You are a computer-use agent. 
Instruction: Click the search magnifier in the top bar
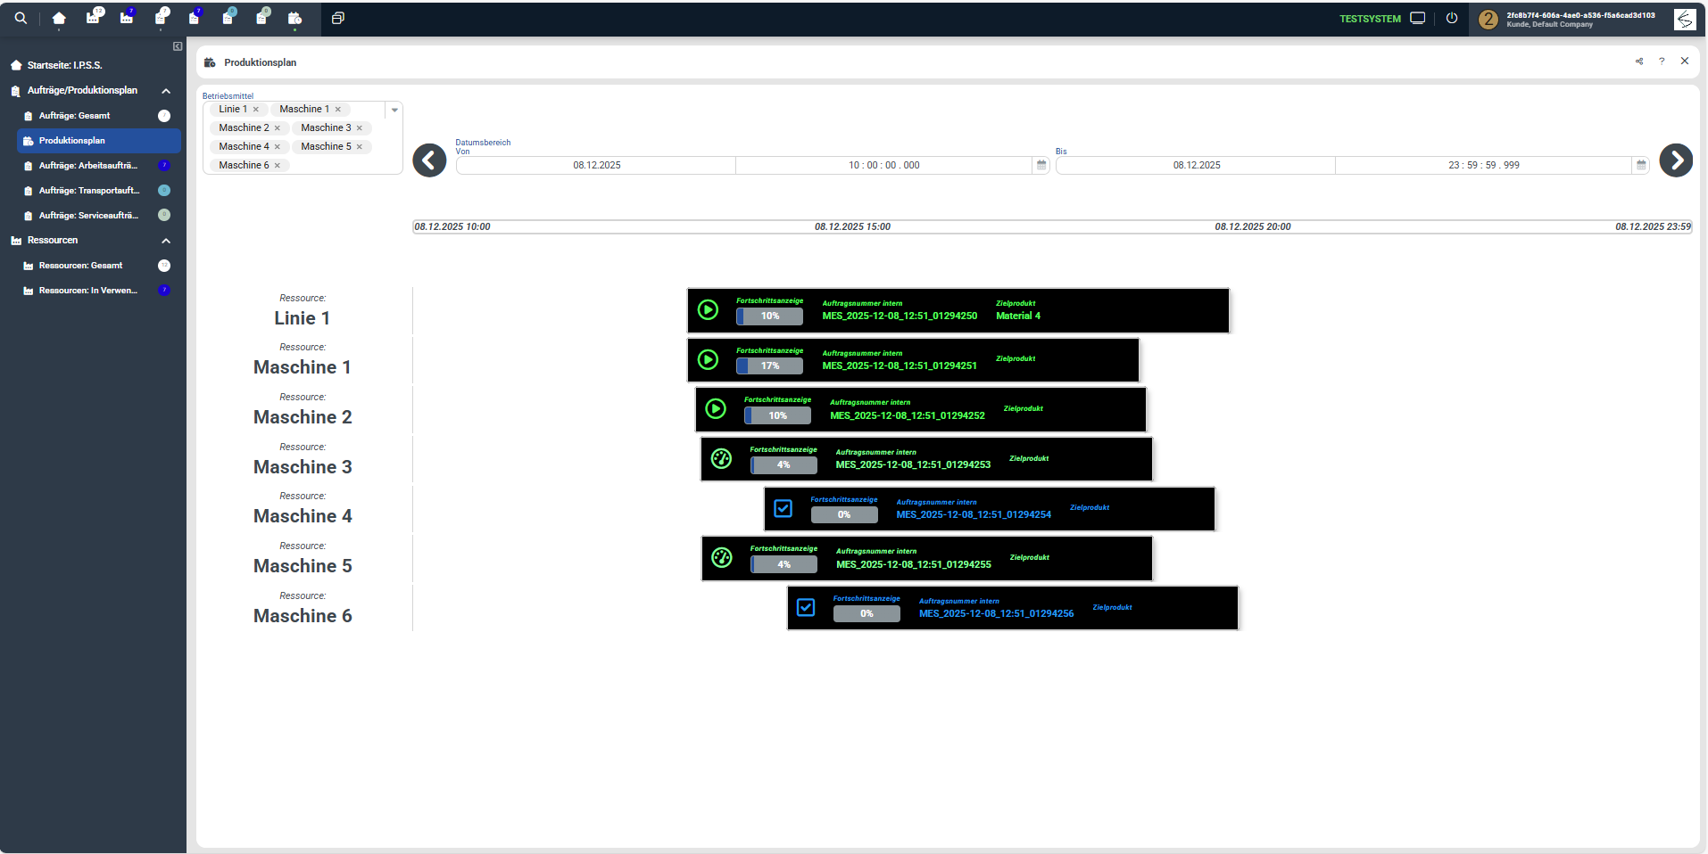click(21, 18)
